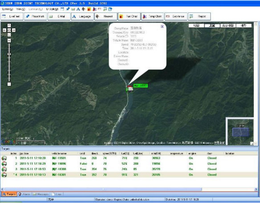260x203 pixels.
Task: Click the Report button
Action: click(x=199, y=16)
